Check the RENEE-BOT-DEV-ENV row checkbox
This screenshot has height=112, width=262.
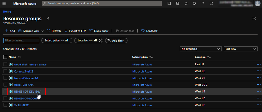click(x=5, y=91)
